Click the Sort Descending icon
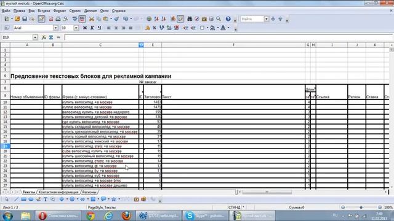The height and width of the screenshot is (221, 394). (x=164, y=19)
